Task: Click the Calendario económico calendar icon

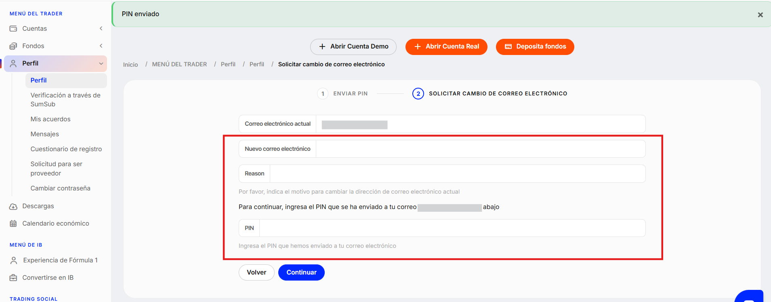Action: coord(13,224)
